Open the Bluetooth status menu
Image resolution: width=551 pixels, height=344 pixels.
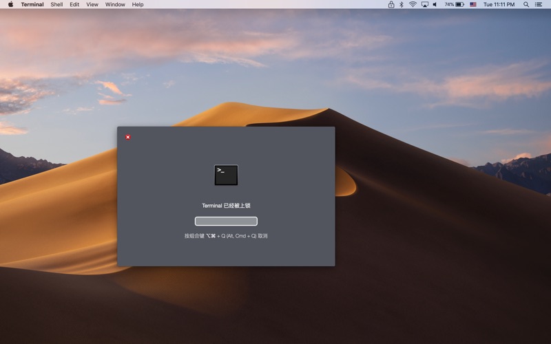point(402,5)
